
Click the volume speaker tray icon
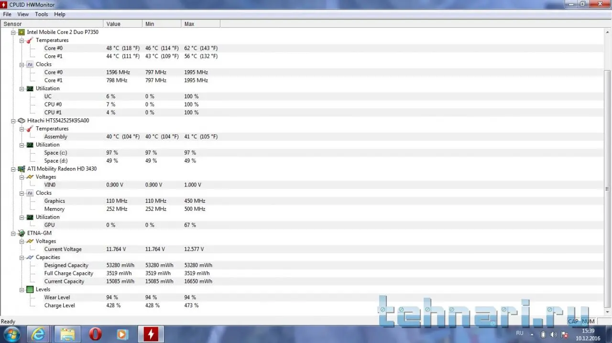(x=554, y=334)
